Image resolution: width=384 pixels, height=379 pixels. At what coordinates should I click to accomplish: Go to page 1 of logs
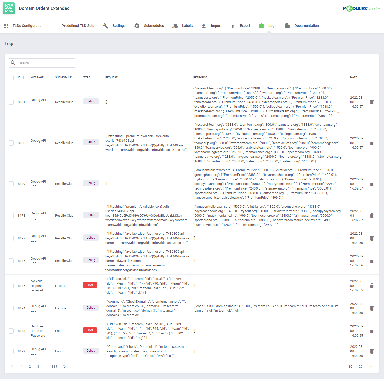tap(22, 367)
